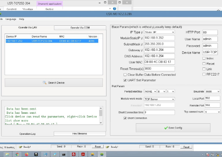Click the green checkmark on Save Config

pos(166,128)
